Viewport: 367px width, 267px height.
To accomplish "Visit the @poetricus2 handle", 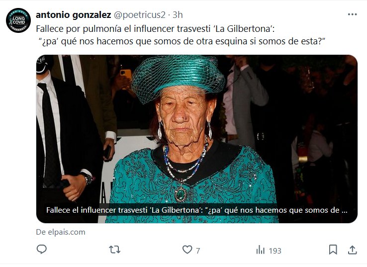I will pyautogui.click(x=140, y=15).
